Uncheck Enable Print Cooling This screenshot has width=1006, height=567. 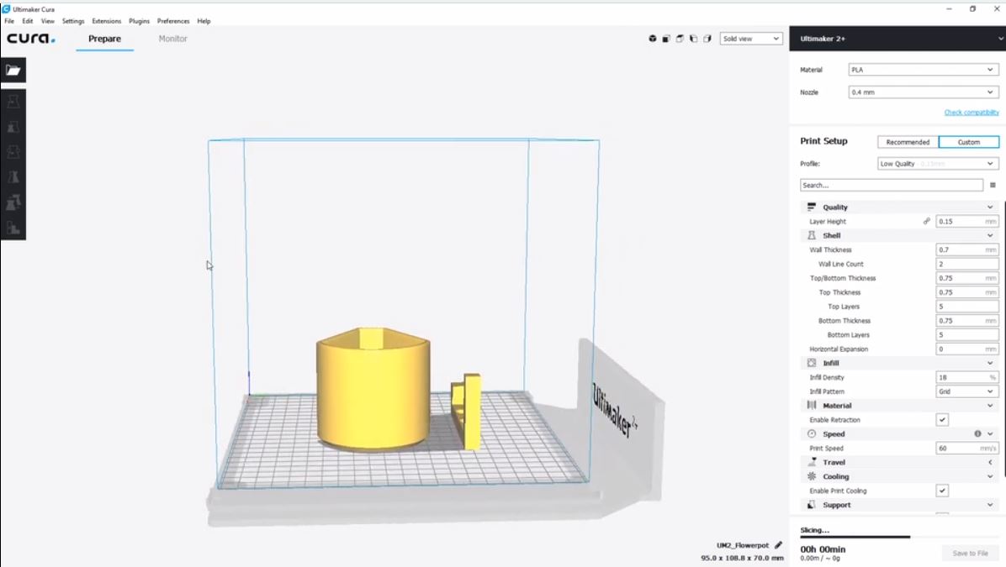[942, 491]
